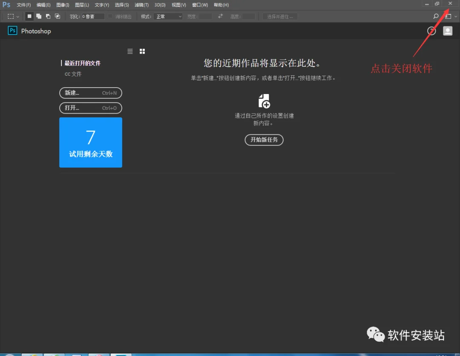Screen dimensions: 460x356
Task: Click the help question mark icon
Action: 431,31
